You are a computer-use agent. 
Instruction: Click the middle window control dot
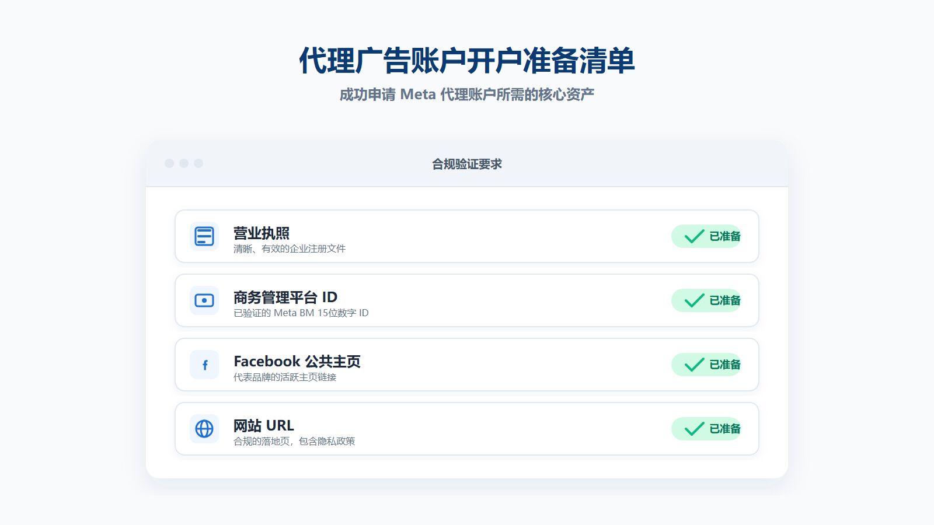click(x=184, y=163)
